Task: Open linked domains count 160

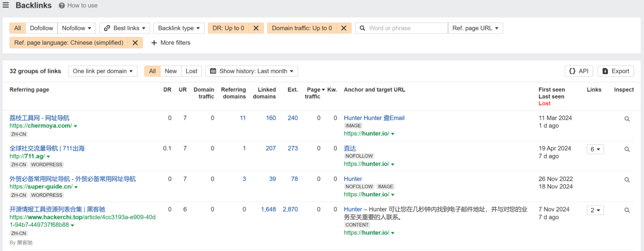Action: pos(271,118)
